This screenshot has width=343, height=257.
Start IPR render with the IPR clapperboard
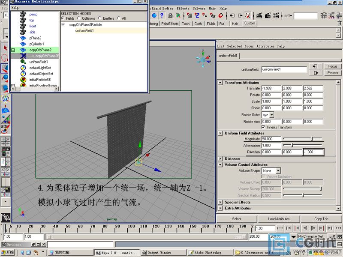click(x=268, y=15)
